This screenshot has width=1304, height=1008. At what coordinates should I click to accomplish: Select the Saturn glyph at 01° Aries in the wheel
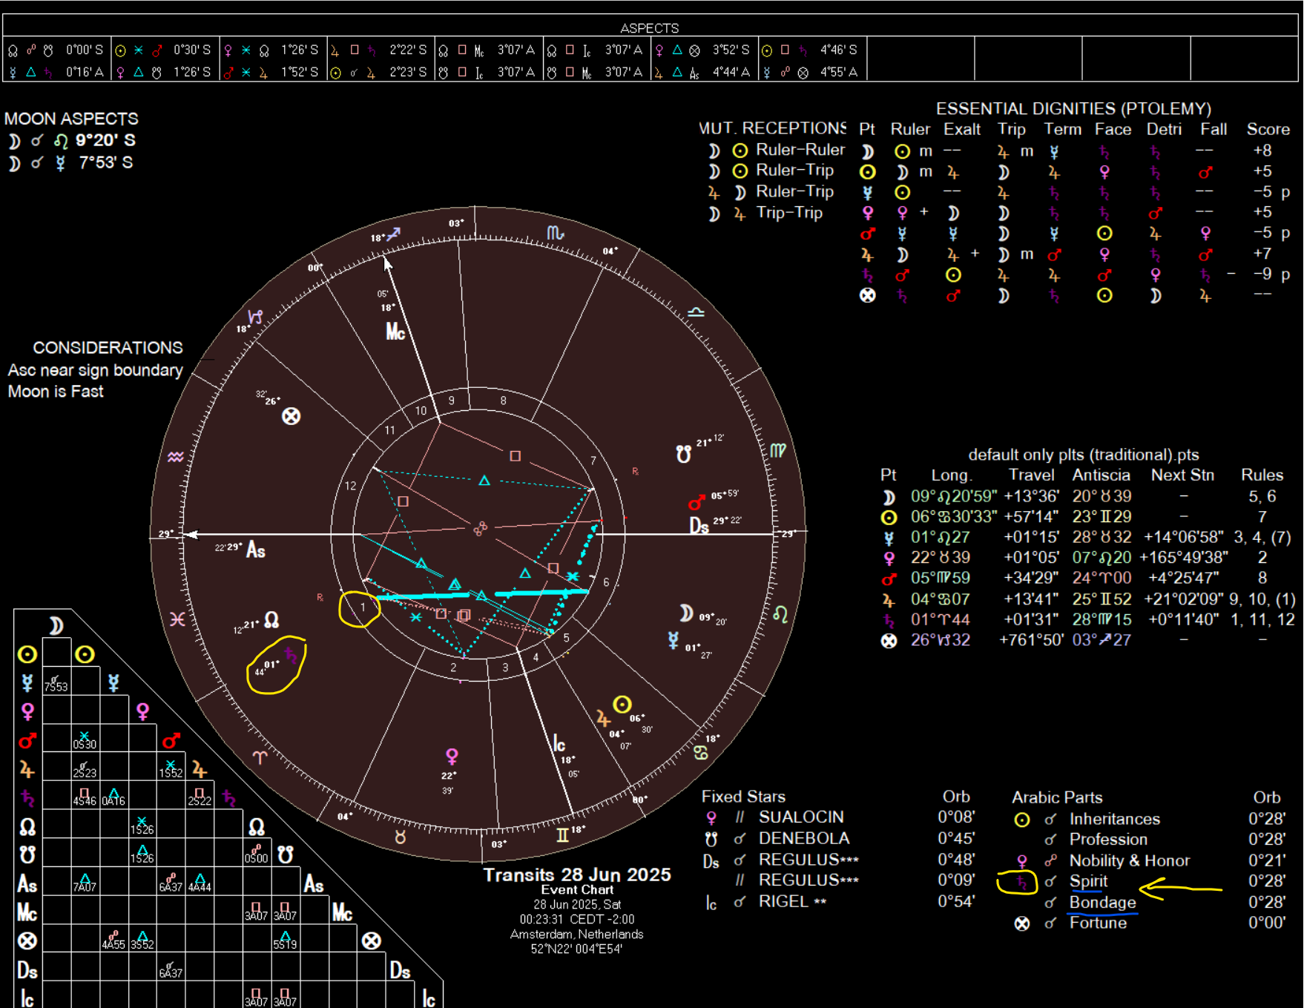(291, 656)
